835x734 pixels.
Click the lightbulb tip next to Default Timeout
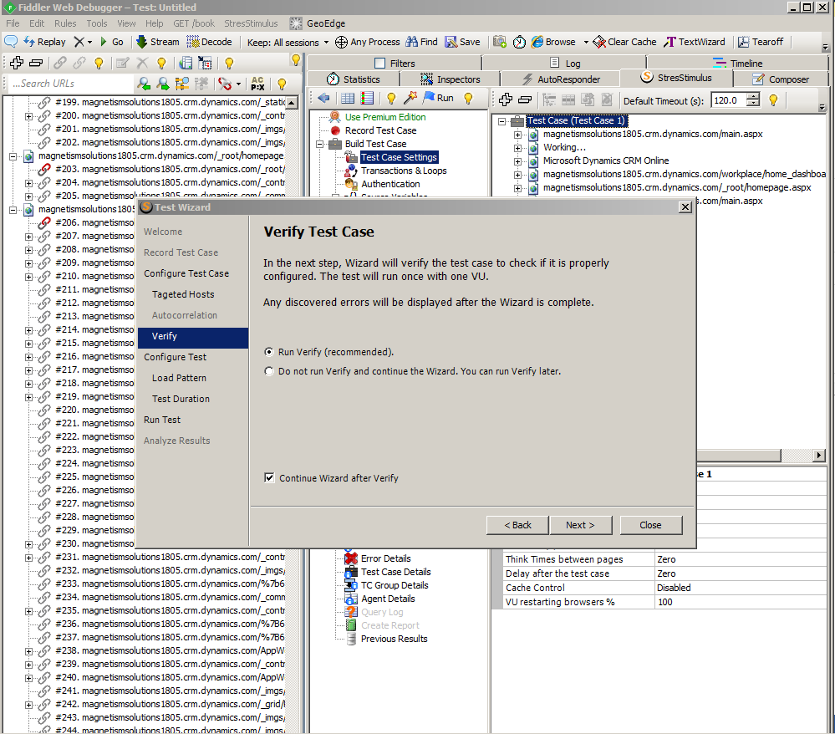[x=773, y=100]
